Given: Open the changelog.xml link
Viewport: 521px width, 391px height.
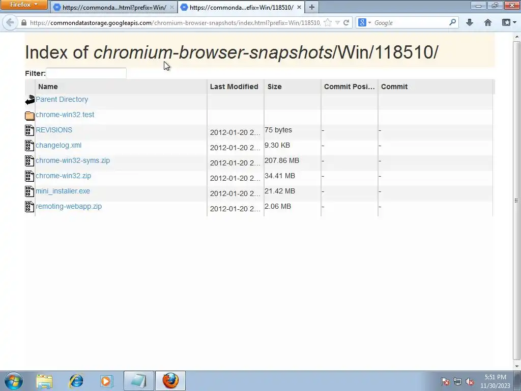Looking at the screenshot, I should [59, 145].
